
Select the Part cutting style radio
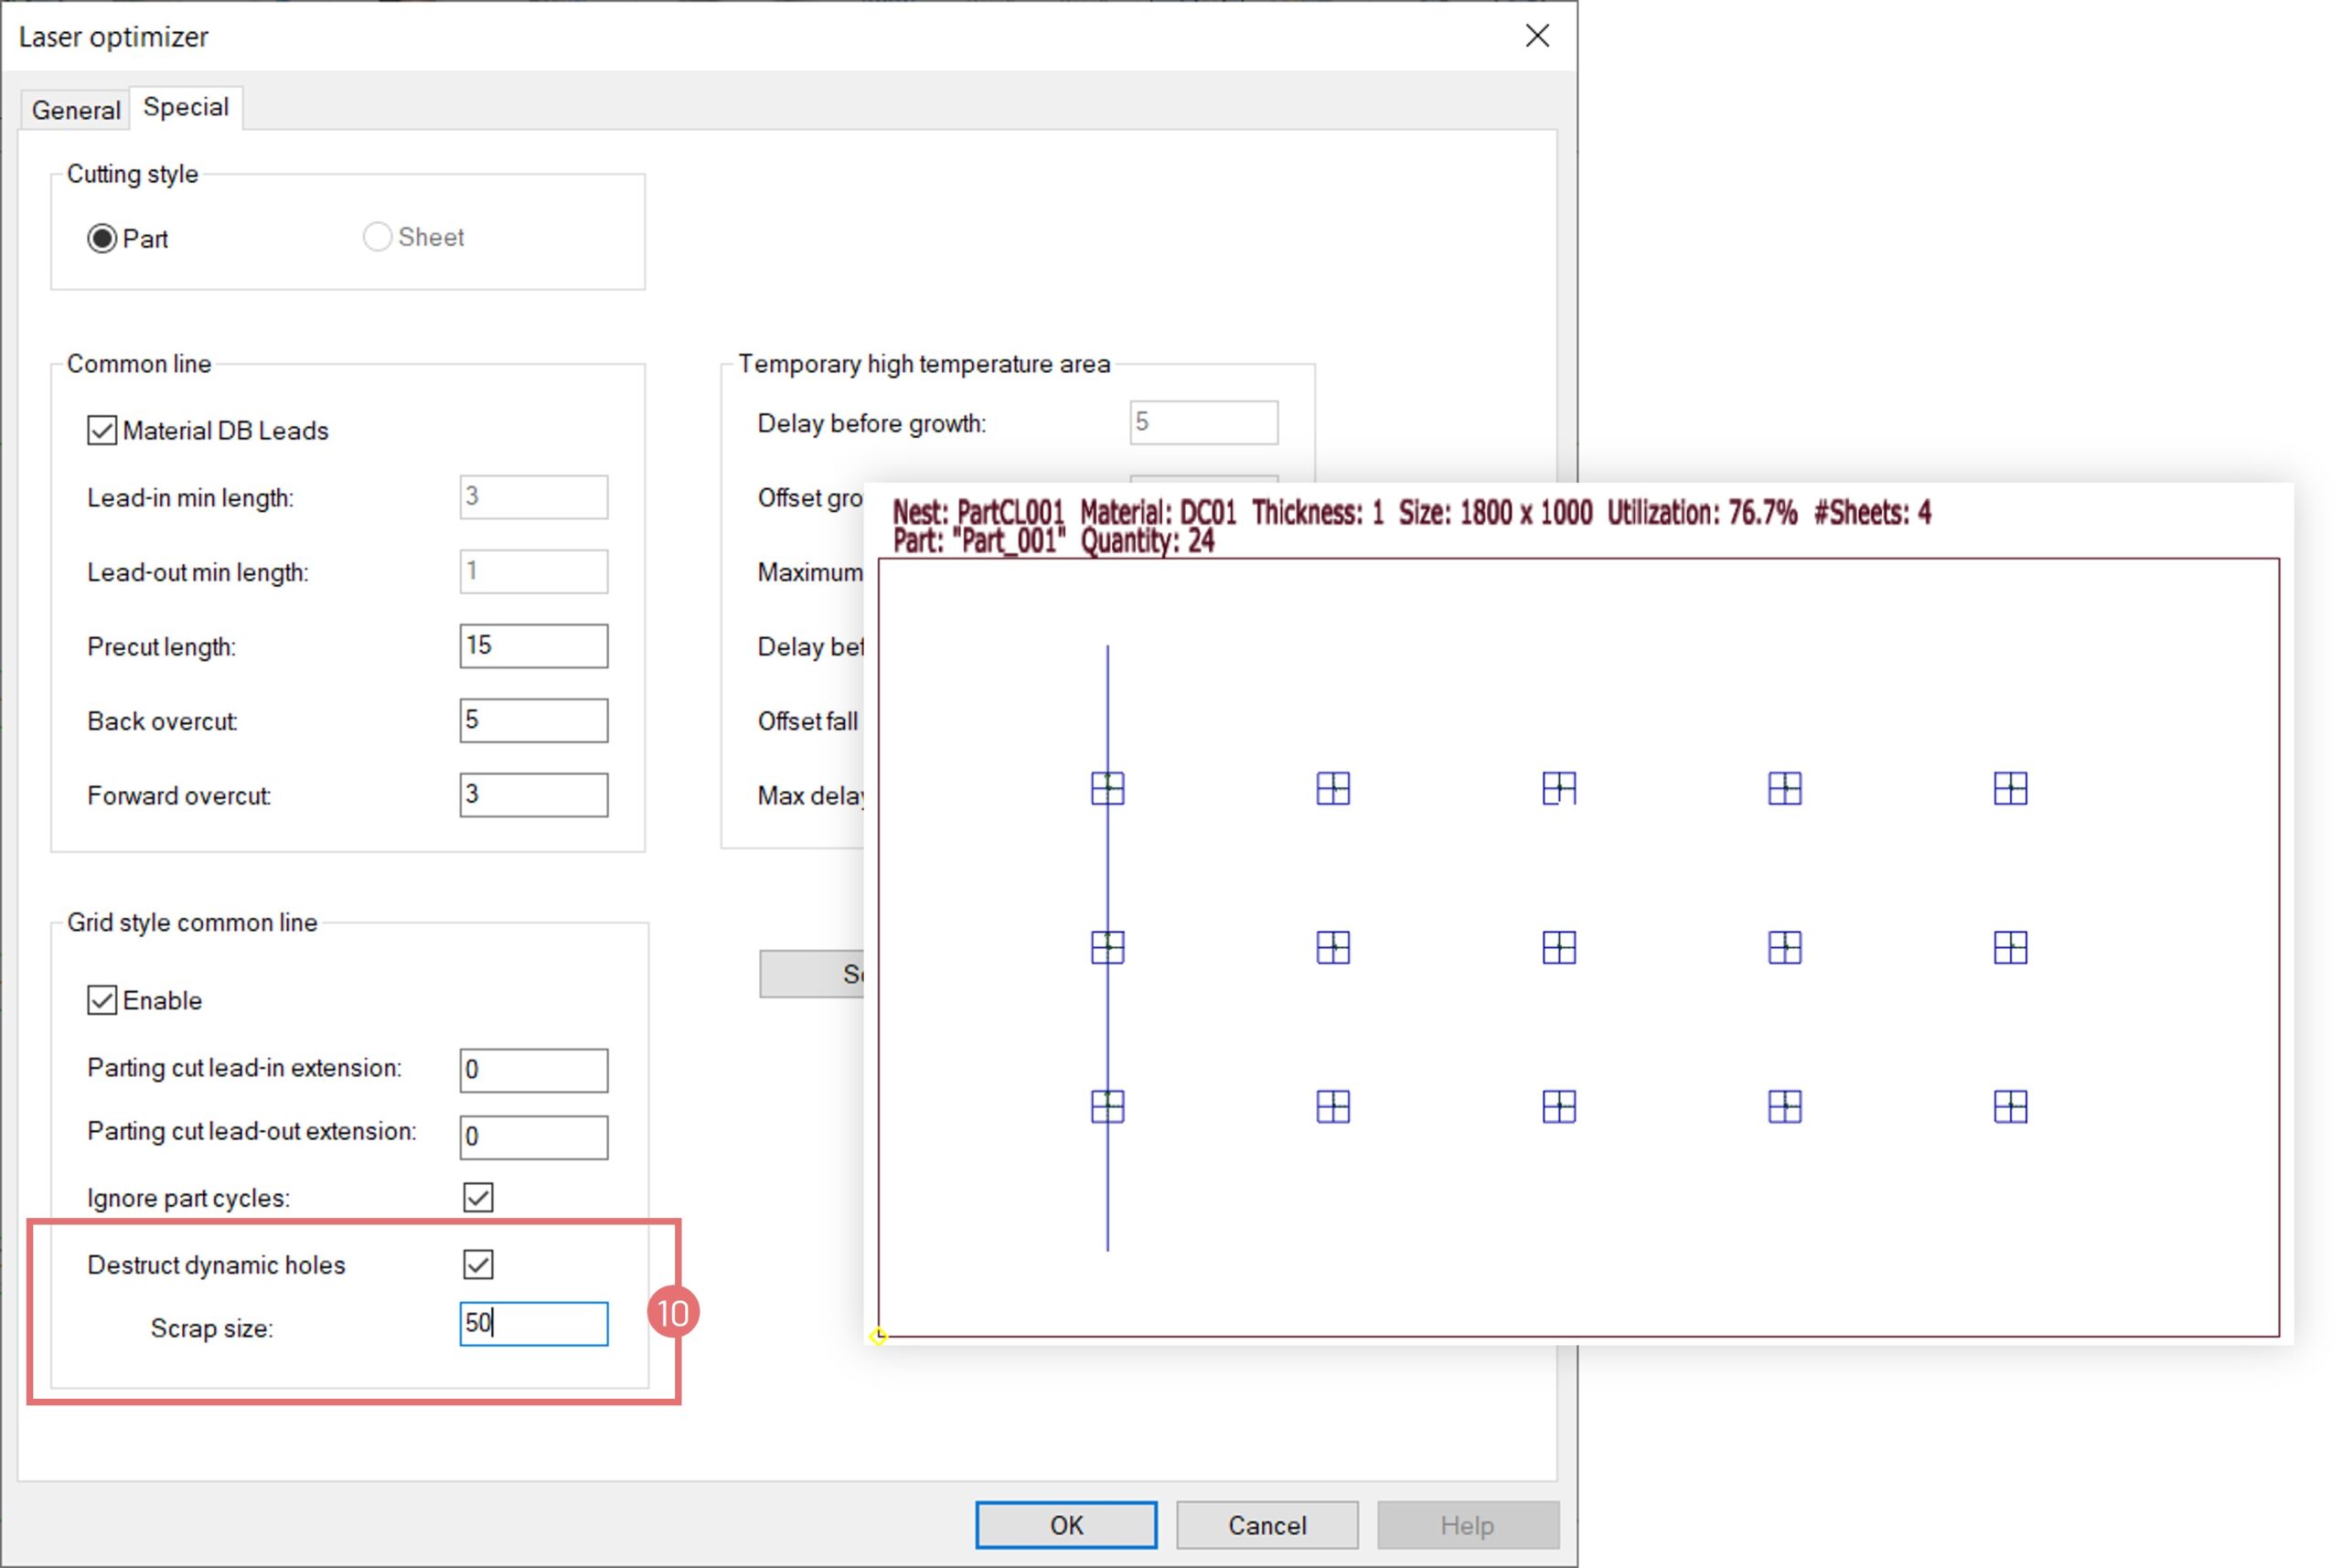pyautogui.click(x=102, y=239)
